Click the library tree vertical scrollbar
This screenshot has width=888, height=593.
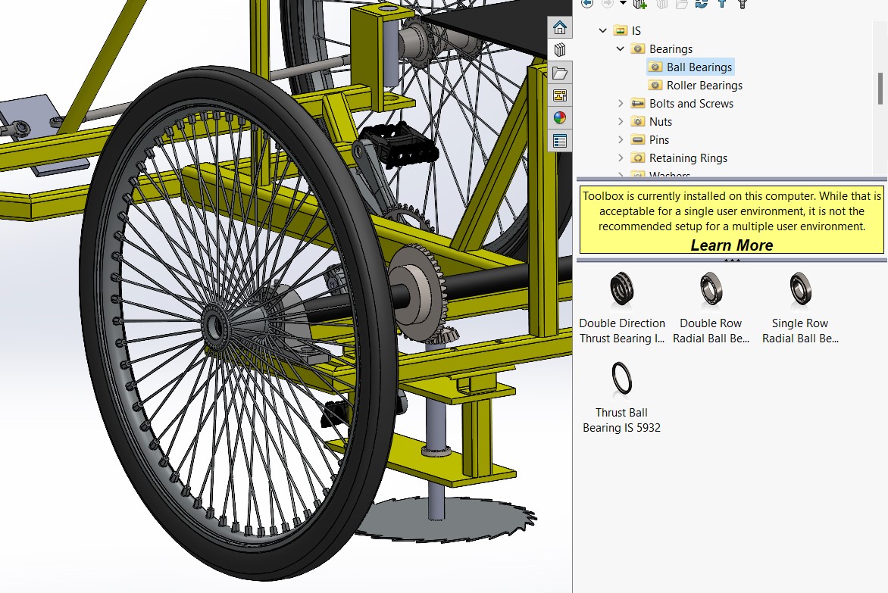[880, 89]
